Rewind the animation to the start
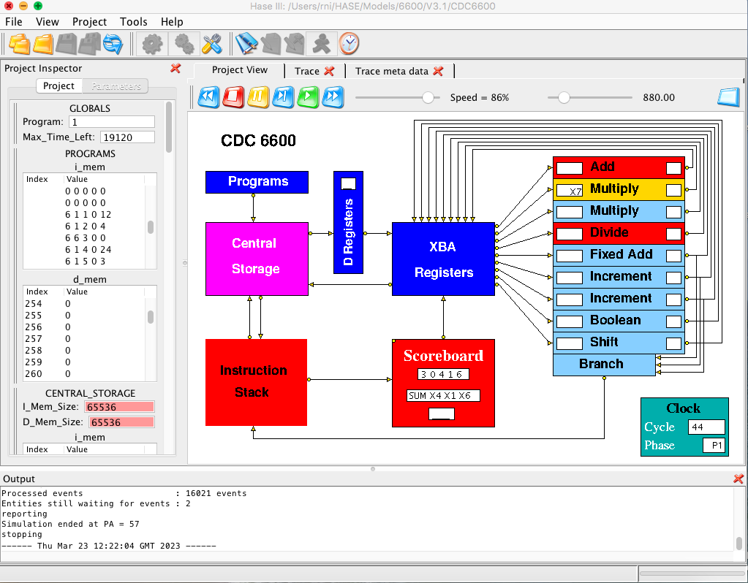 (208, 96)
